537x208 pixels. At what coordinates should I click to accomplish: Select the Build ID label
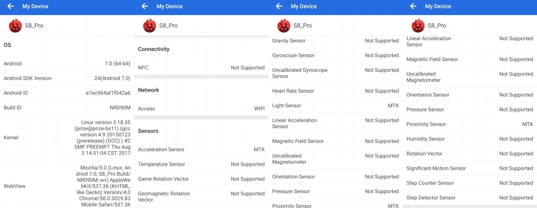tap(13, 107)
